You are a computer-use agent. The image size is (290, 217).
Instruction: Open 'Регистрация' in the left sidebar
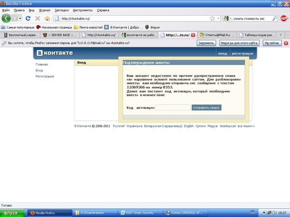click(x=45, y=76)
